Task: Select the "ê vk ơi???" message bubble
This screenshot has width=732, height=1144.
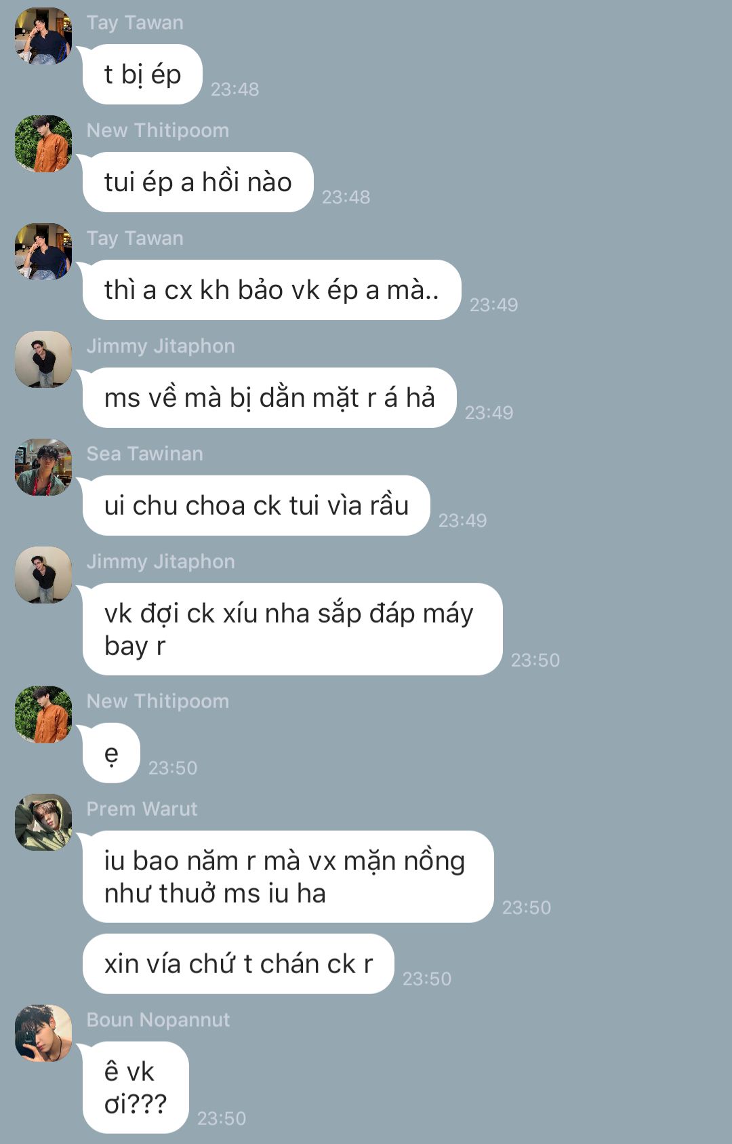Action: point(136,1088)
